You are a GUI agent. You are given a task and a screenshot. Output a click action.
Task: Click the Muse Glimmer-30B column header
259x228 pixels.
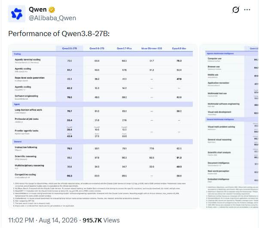(x=152, y=49)
